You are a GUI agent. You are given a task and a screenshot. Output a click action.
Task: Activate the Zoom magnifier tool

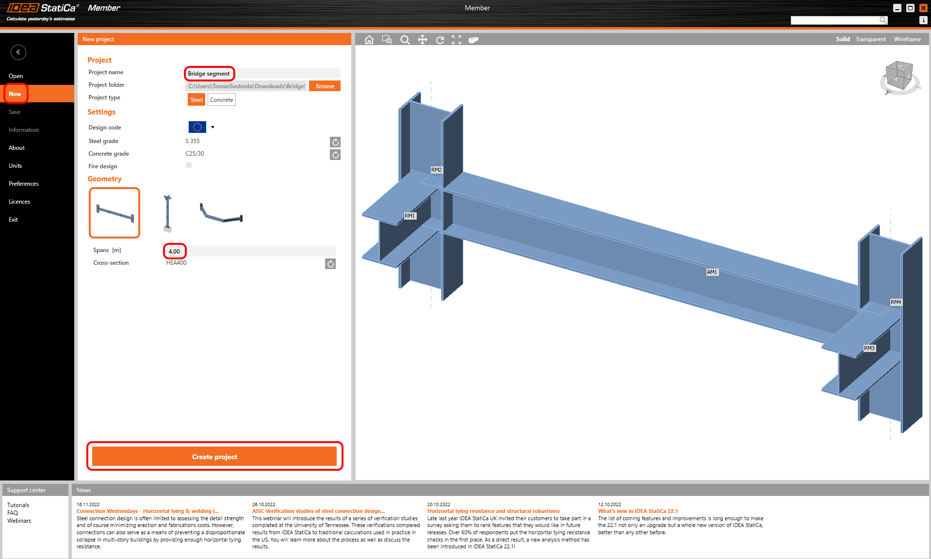[x=405, y=40]
